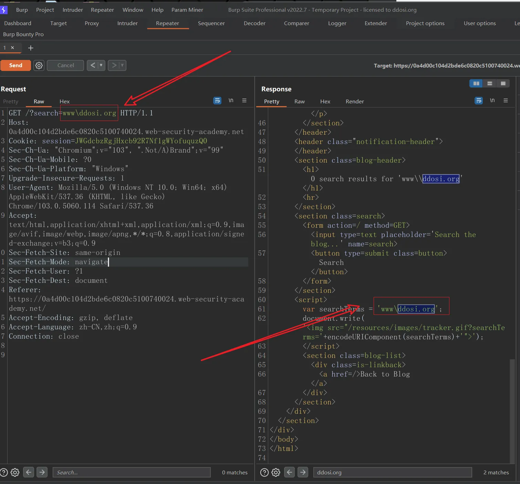
Task: Switch to the Extender tab
Action: tap(376, 23)
